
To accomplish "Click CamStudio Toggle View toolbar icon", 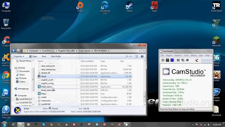I will pos(178,60).
